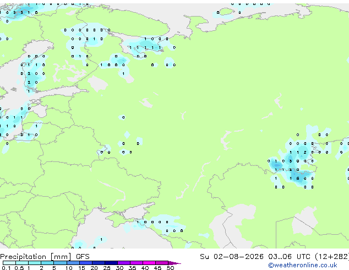Pick the legend swatch between 45 and 50

pos(162,263)
